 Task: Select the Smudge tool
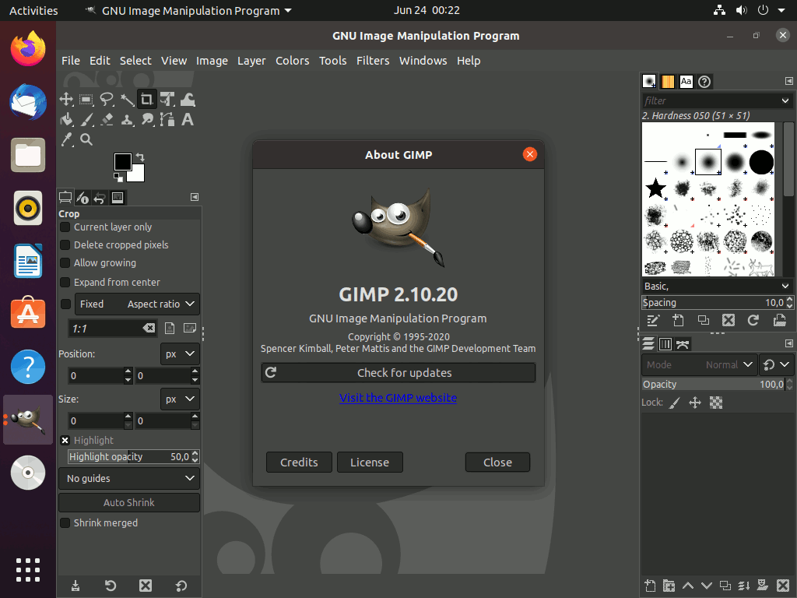tap(147, 119)
